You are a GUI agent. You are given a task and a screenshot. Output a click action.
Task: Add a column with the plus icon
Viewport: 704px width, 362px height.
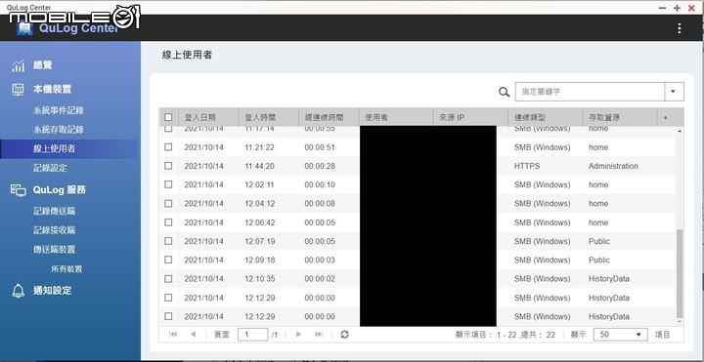666,117
